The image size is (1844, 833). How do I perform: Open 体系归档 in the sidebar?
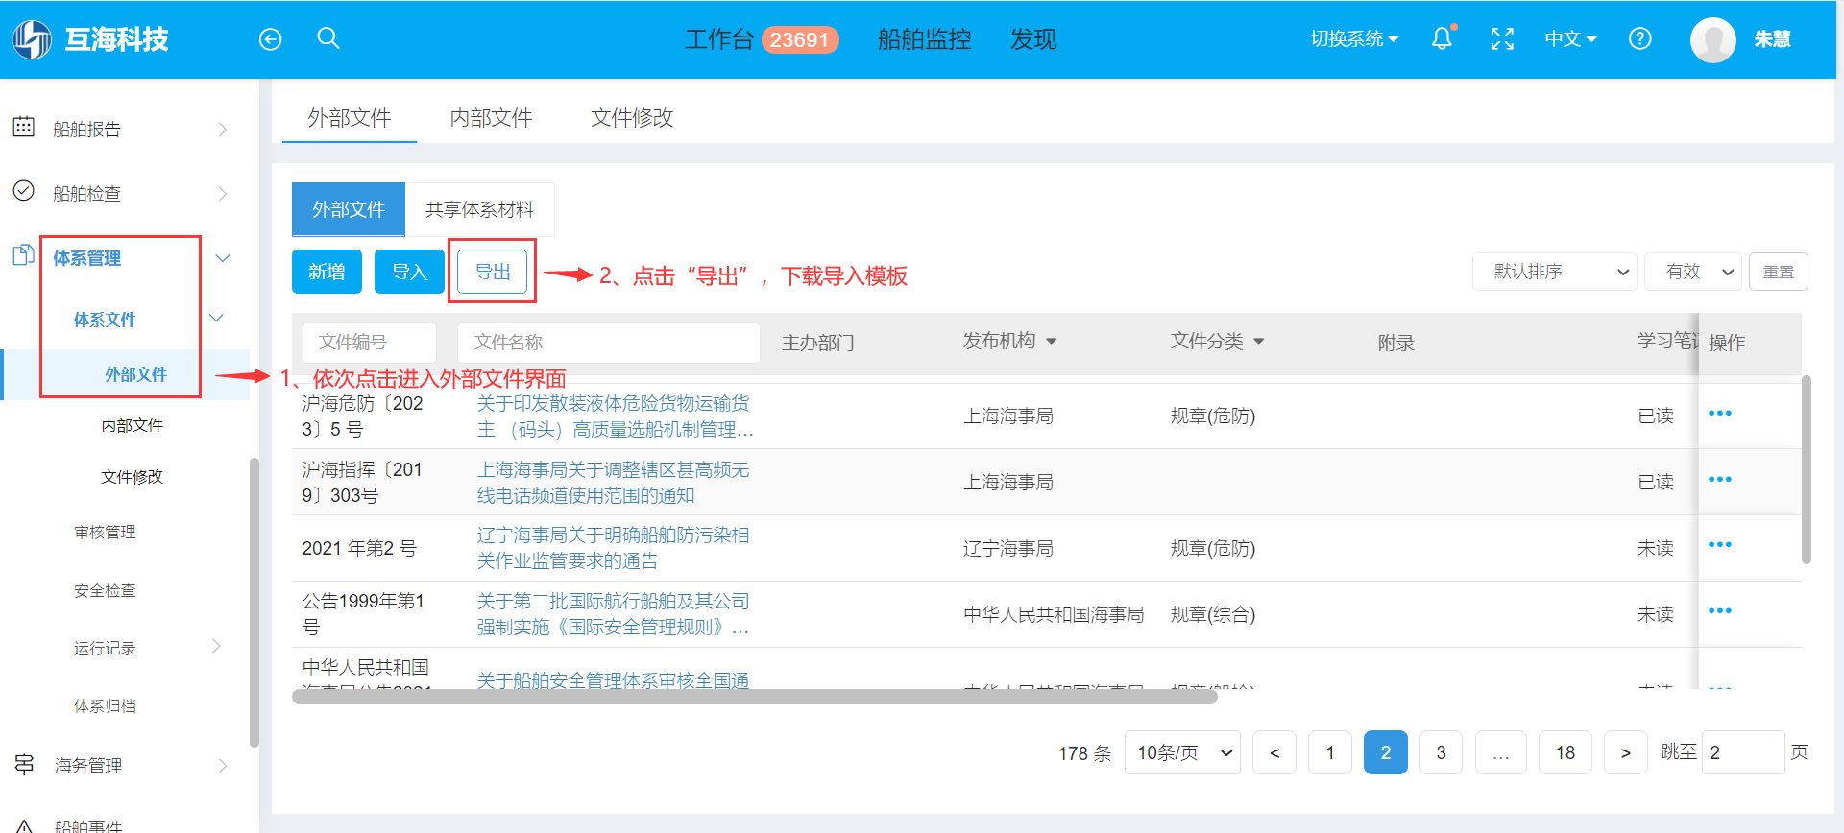point(105,705)
